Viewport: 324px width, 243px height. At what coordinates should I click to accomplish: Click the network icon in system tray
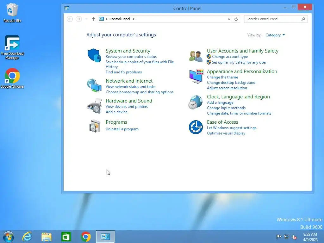coord(287,237)
